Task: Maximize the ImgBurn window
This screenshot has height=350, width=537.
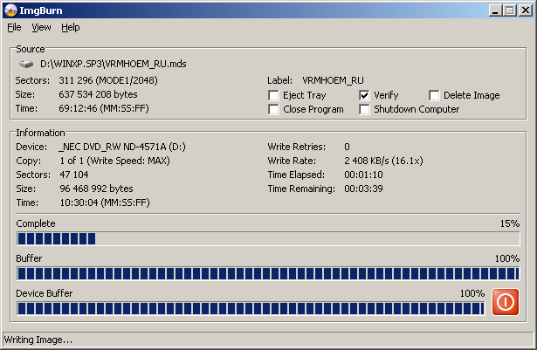Action: pos(510,10)
